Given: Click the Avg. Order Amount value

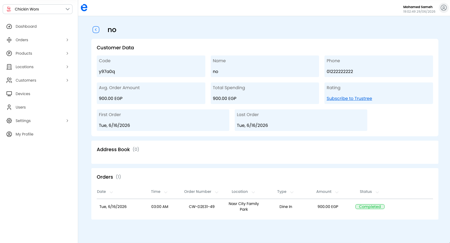Looking at the screenshot, I should click(110, 99).
